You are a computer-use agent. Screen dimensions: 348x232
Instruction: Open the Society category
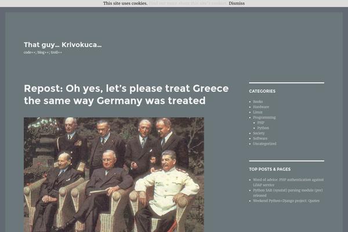[259, 133]
